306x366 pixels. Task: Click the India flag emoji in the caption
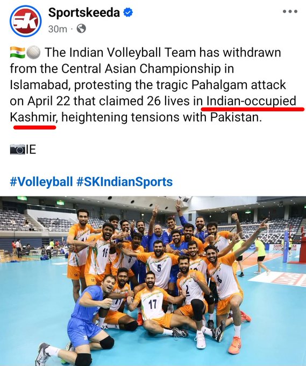[18, 52]
